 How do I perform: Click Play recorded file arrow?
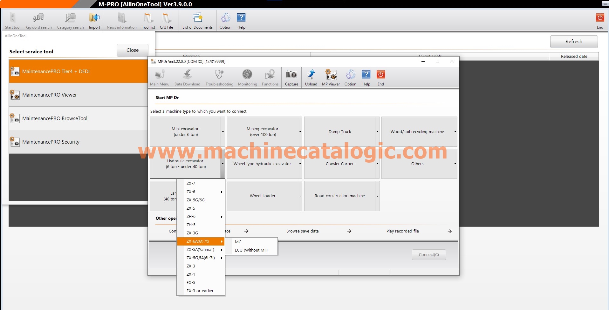click(449, 231)
